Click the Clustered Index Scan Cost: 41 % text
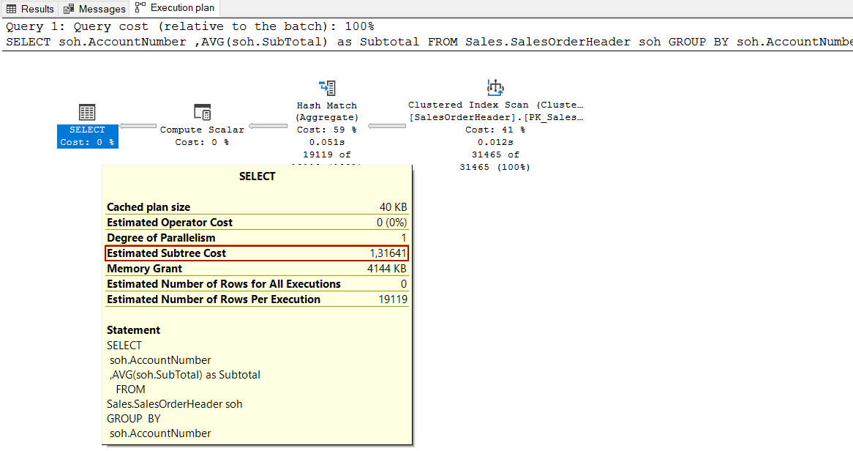Viewport: 853px width, 451px height. pos(495,130)
